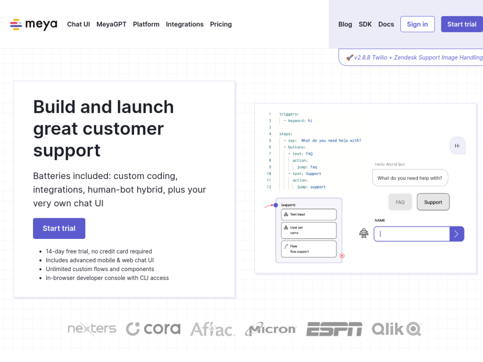Click the robot bot avatar icon
483x362 pixels.
pyautogui.click(x=364, y=233)
